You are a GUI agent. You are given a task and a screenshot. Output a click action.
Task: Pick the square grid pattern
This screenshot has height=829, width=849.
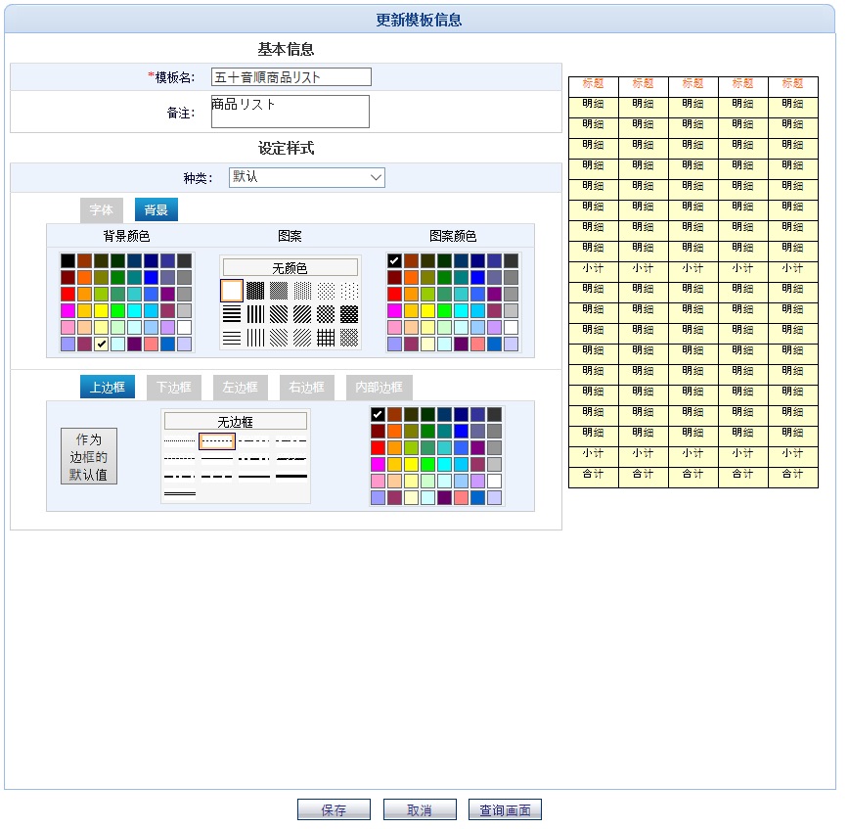[x=326, y=338]
